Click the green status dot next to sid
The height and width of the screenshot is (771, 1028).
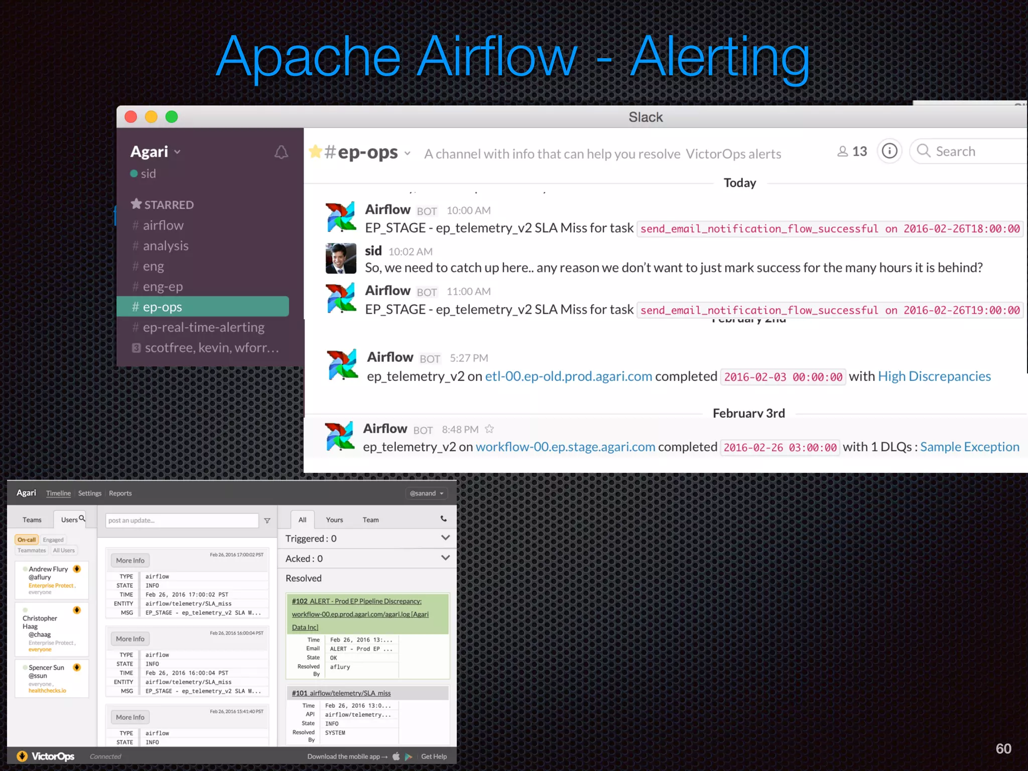pyautogui.click(x=134, y=174)
